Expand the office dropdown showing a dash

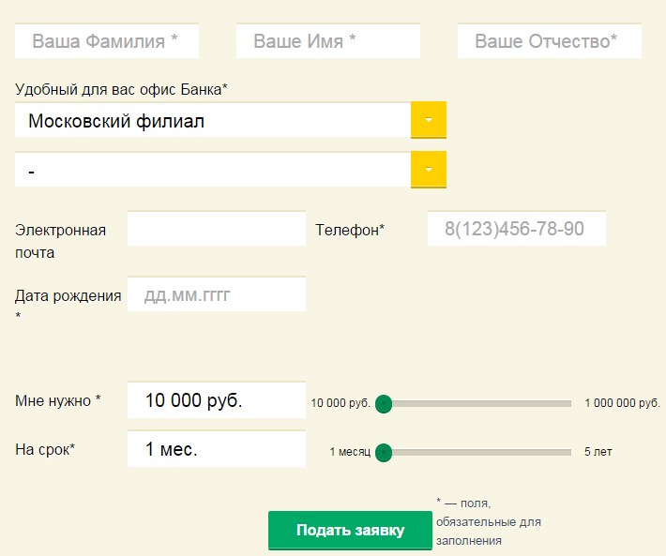(213, 171)
